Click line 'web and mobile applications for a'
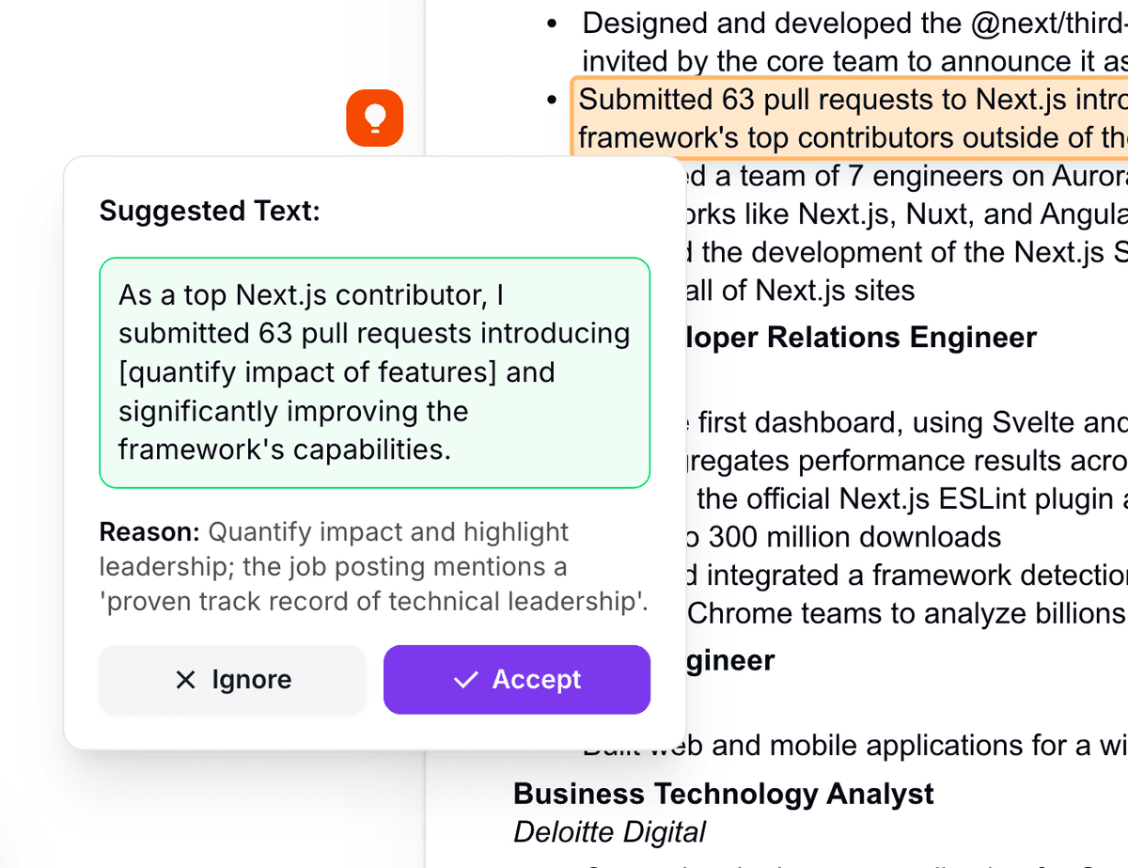 coord(854,746)
